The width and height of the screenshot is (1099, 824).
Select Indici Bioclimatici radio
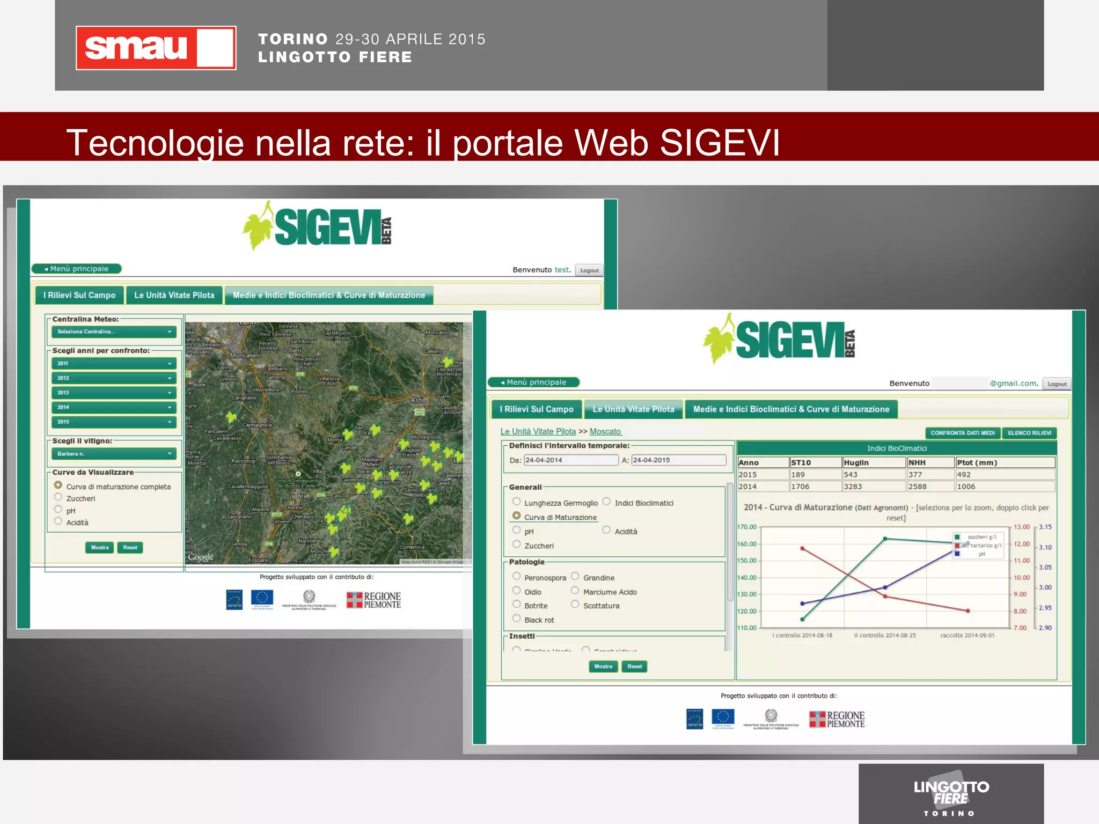click(x=606, y=501)
